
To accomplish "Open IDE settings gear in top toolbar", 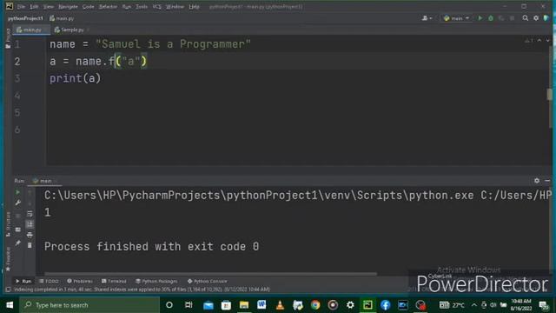I will (x=536, y=18).
